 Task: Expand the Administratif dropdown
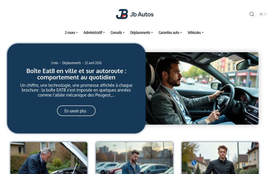(x=94, y=33)
